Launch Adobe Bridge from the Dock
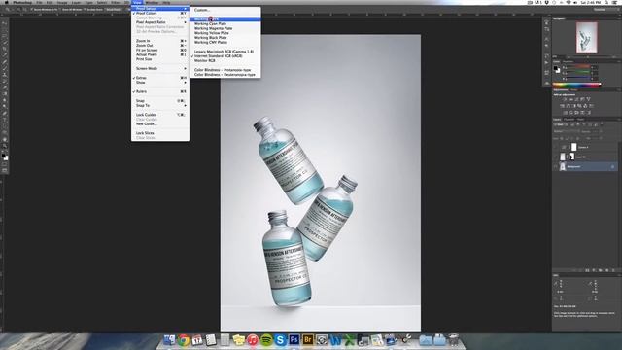Image resolution: width=622 pixels, height=350 pixels. pos(308,339)
